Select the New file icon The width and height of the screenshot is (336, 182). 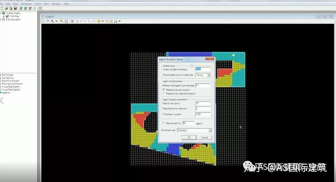(2, 8)
